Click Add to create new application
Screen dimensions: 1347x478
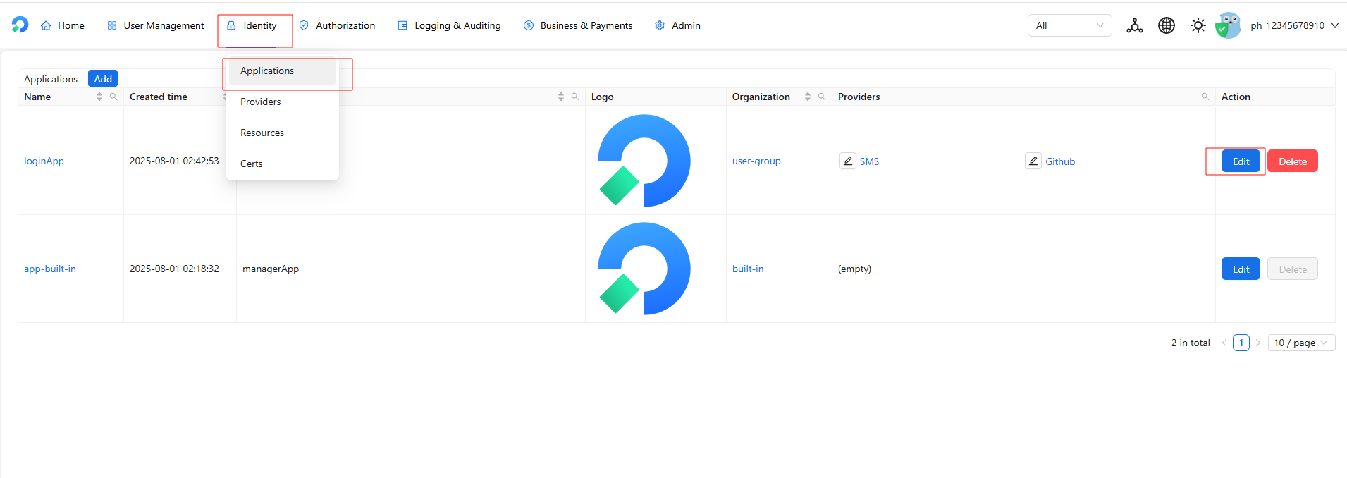pos(103,79)
